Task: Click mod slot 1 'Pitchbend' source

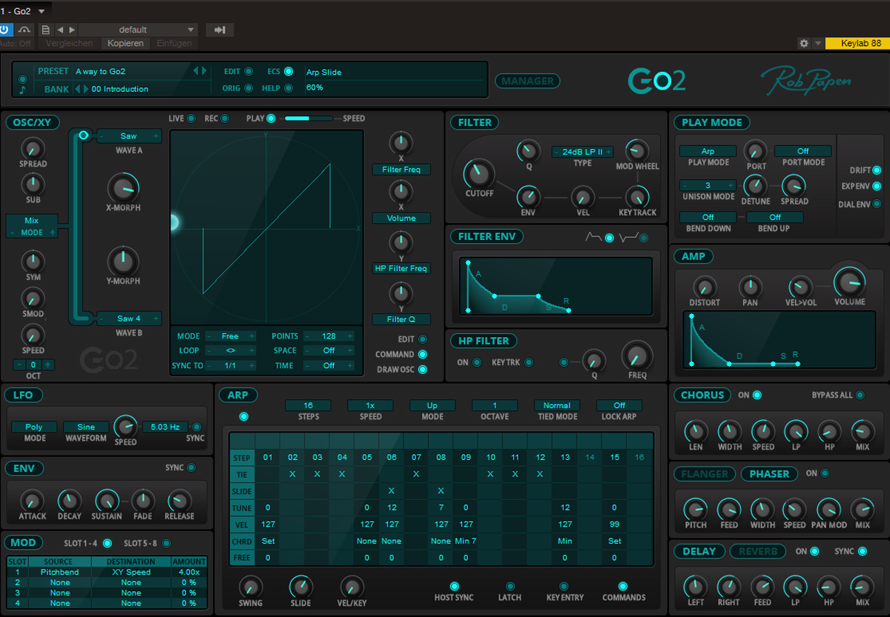Action: click(59, 573)
